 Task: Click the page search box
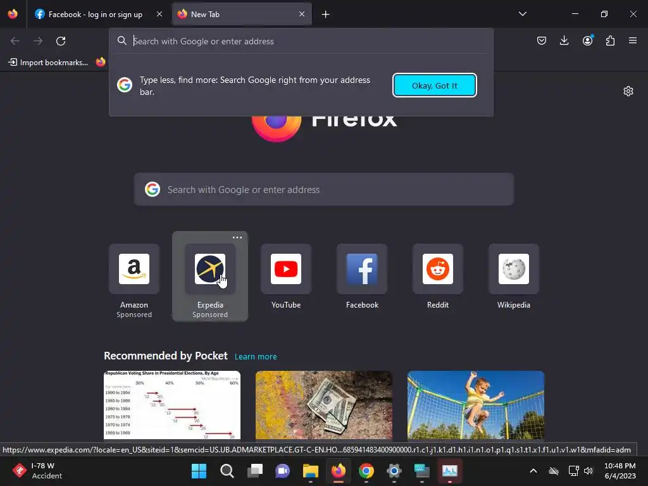pyautogui.click(x=323, y=189)
